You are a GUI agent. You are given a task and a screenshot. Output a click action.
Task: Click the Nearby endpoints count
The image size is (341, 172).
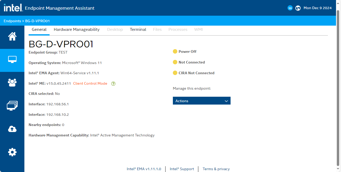[63, 125]
